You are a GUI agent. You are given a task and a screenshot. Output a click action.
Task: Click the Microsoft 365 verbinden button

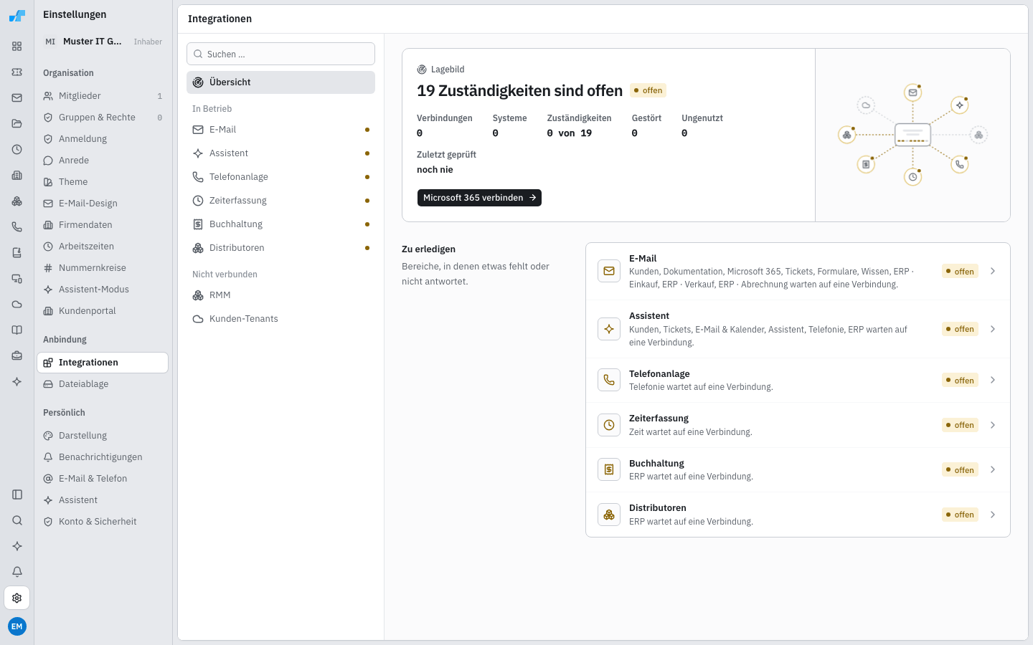pos(479,198)
